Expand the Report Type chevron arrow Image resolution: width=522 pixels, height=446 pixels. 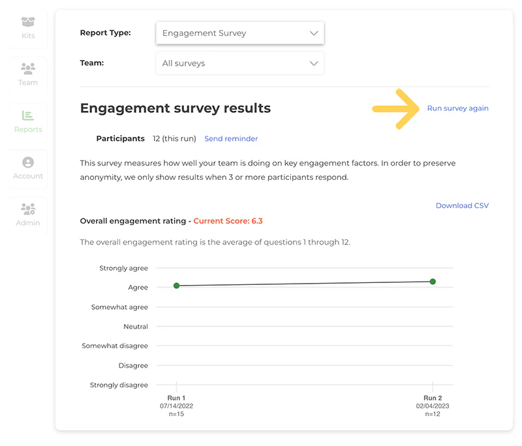tap(314, 33)
